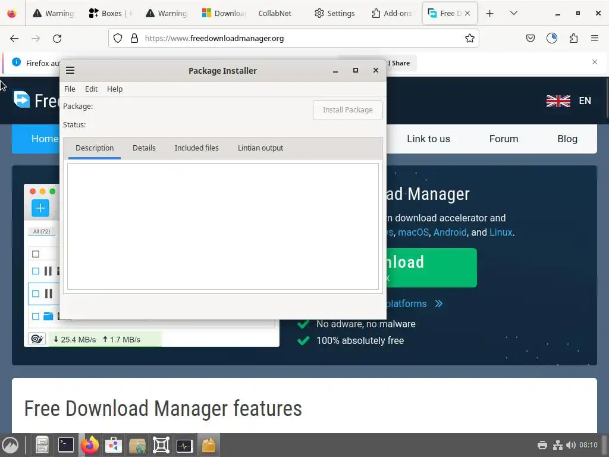The image size is (609, 457).
Task: Expand the list all tabs chevron
Action: [513, 13]
